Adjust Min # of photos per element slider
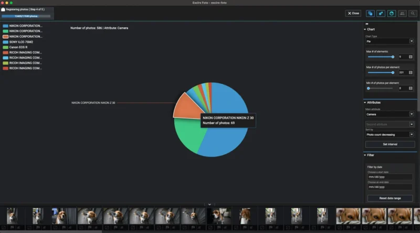The height and width of the screenshot is (233, 420). (x=380, y=88)
